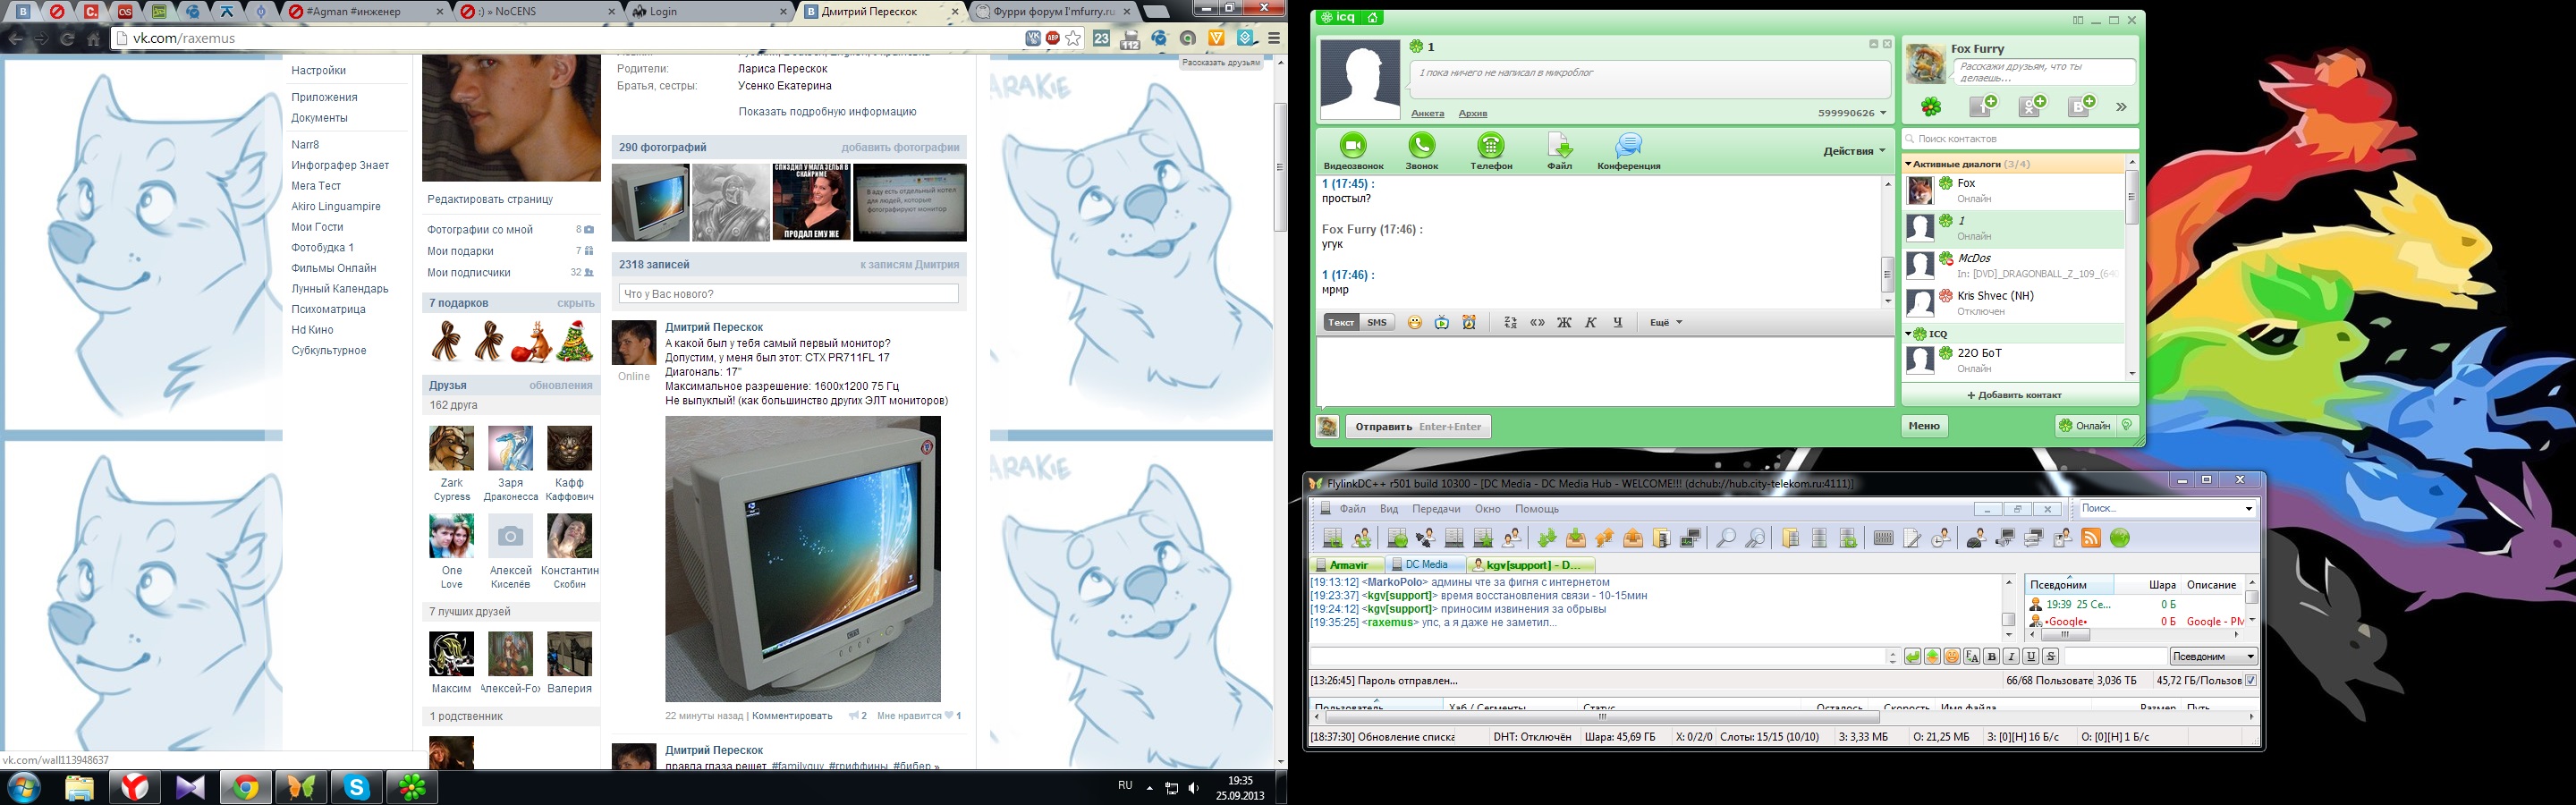
Task: Click the green globe toolbar icon
Action: click(2119, 539)
